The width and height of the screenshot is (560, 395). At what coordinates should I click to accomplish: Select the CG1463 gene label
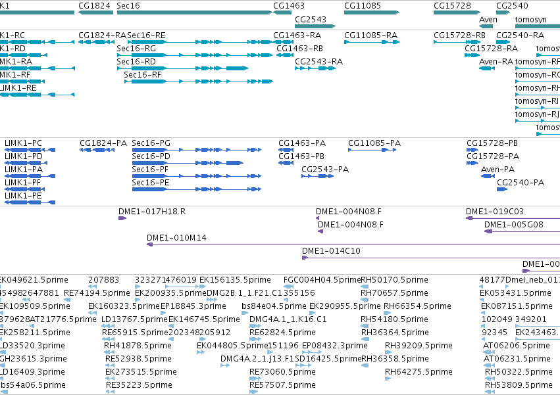pos(289,6)
